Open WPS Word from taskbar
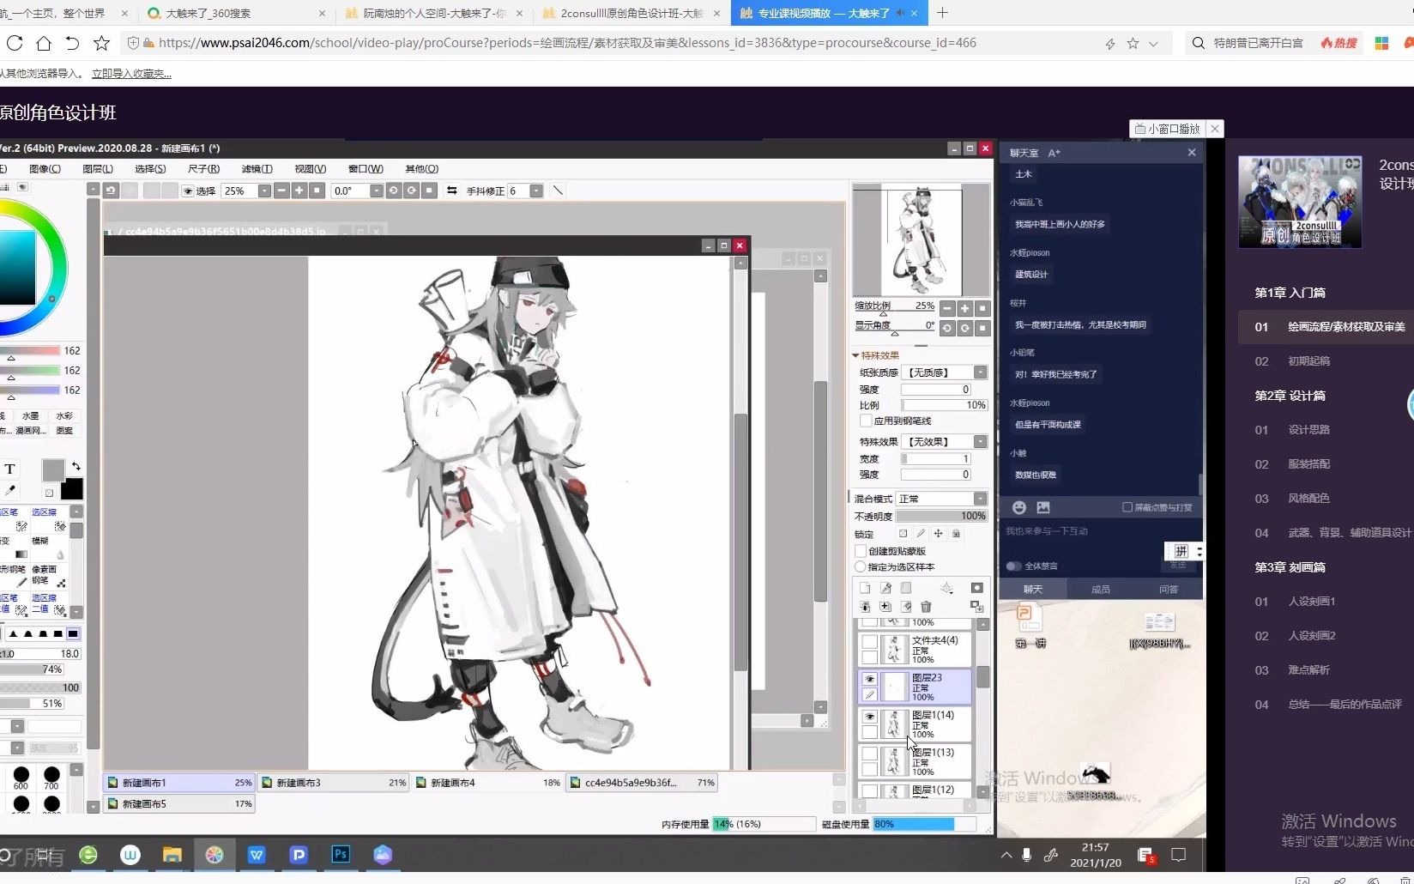The image size is (1414, 884). [x=257, y=854]
